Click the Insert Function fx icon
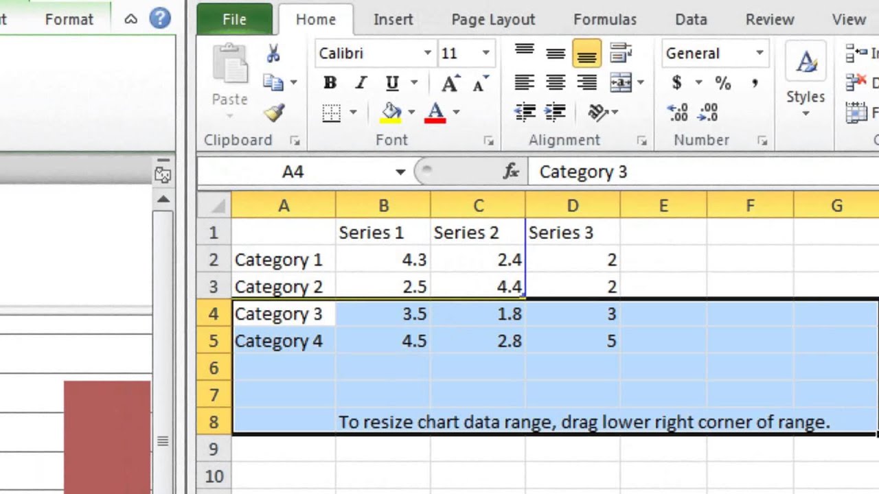The width and height of the screenshot is (879, 494). 511,172
